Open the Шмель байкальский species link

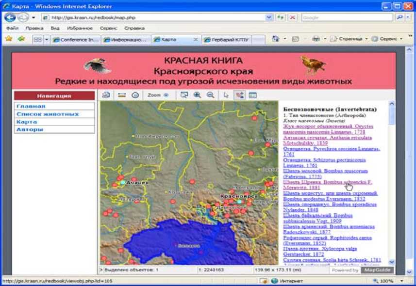[x=318, y=218]
